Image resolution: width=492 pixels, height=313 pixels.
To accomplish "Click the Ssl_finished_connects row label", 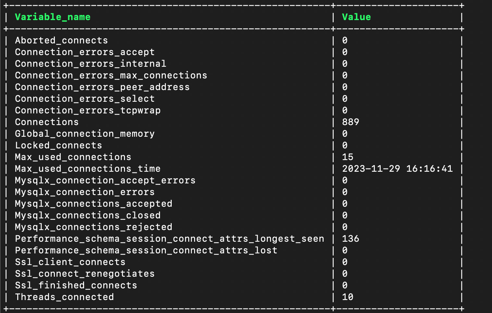I will pyautogui.click(x=76, y=285).
